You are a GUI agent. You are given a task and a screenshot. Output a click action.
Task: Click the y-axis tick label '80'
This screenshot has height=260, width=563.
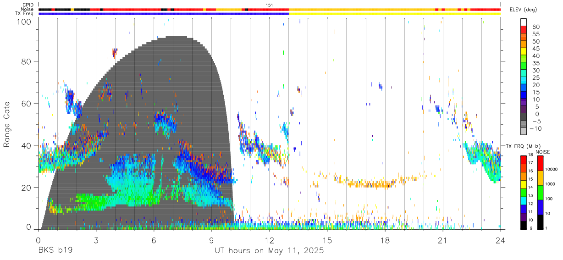coord(27,61)
